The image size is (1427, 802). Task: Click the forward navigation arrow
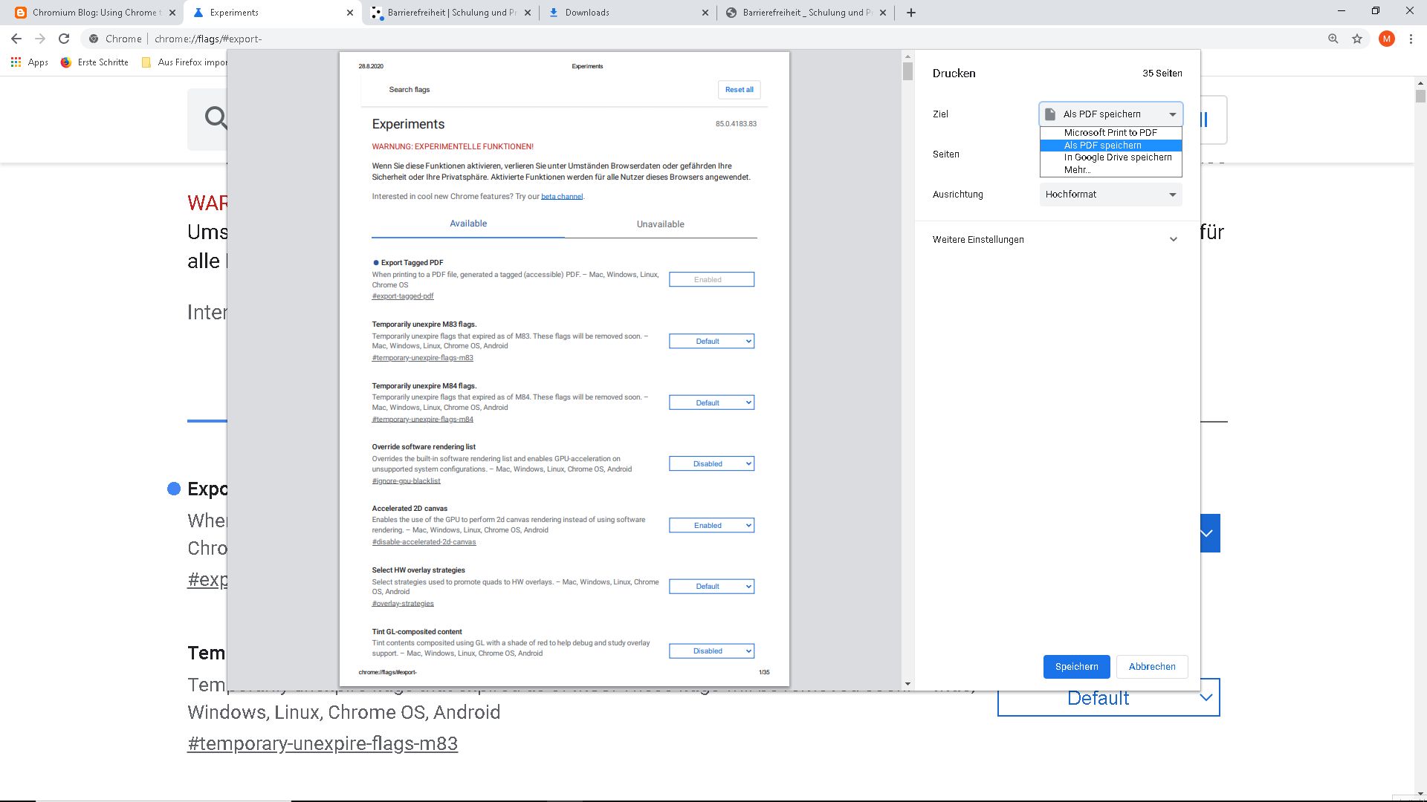click(42, 39)
